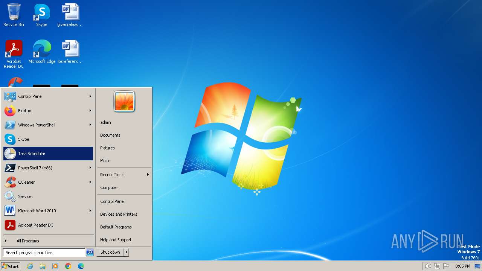Click the Start button
Screen dimensions: 482x271
[11, 266]
